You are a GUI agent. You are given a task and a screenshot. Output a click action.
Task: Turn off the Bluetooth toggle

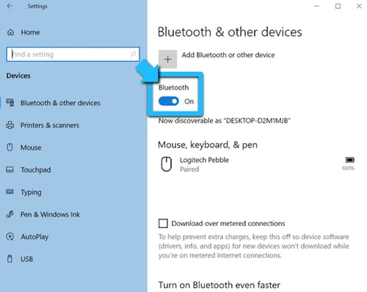pyautogui.click(x=168, y=101)
